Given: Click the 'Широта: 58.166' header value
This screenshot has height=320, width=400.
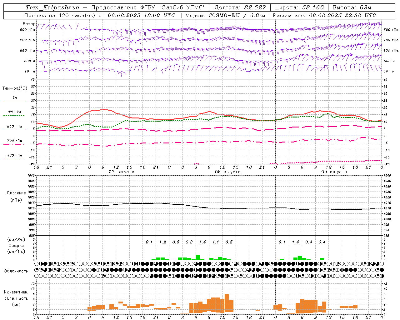Looking at the screenshot, I should pyautogui.click(x=299, y=7).
